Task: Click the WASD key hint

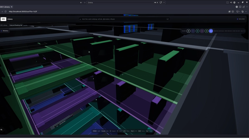Action: click(95, 131)
